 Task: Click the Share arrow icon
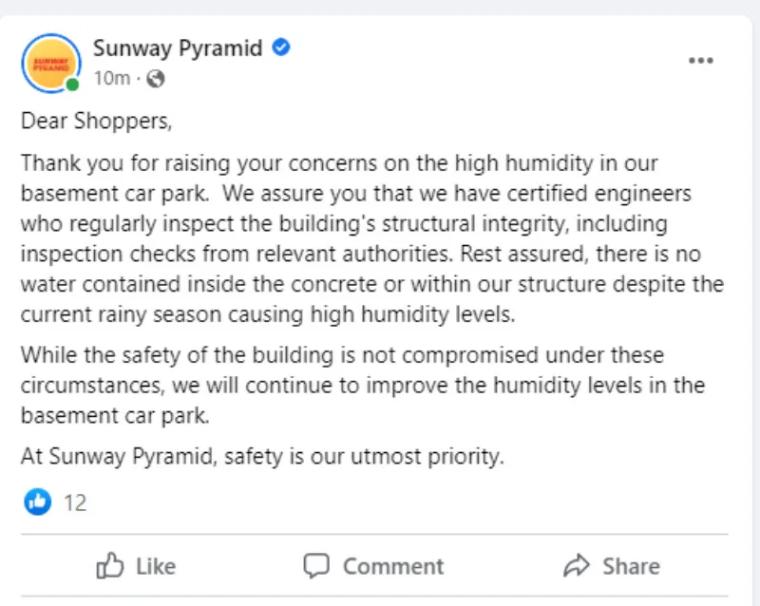[x=576, y=567]
